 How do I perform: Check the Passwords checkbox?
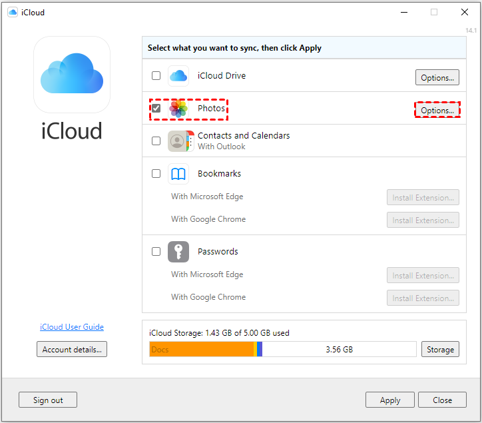click(156, 252)
